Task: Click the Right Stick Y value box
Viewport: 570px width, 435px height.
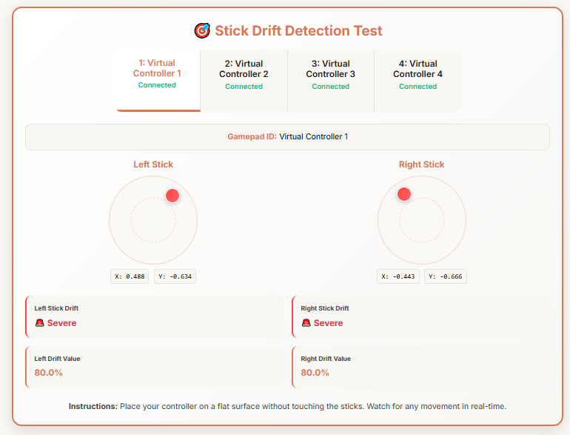Action: (x=445, y=276)
